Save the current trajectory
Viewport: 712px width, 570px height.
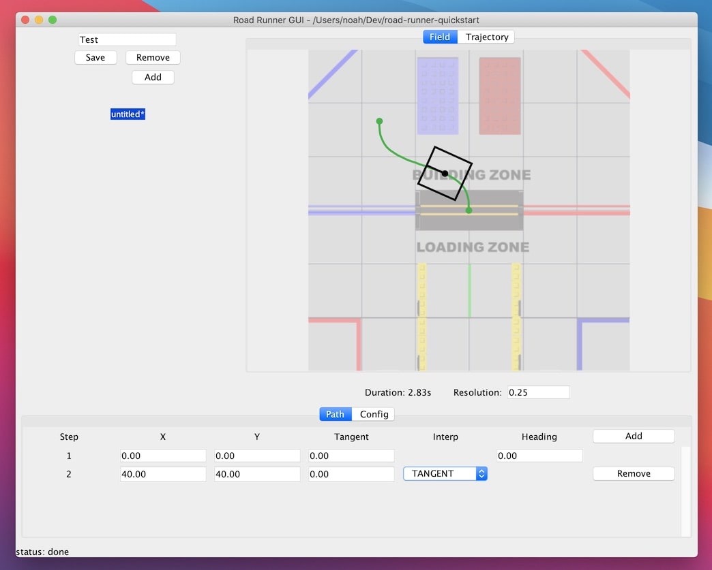pos(95,58)
